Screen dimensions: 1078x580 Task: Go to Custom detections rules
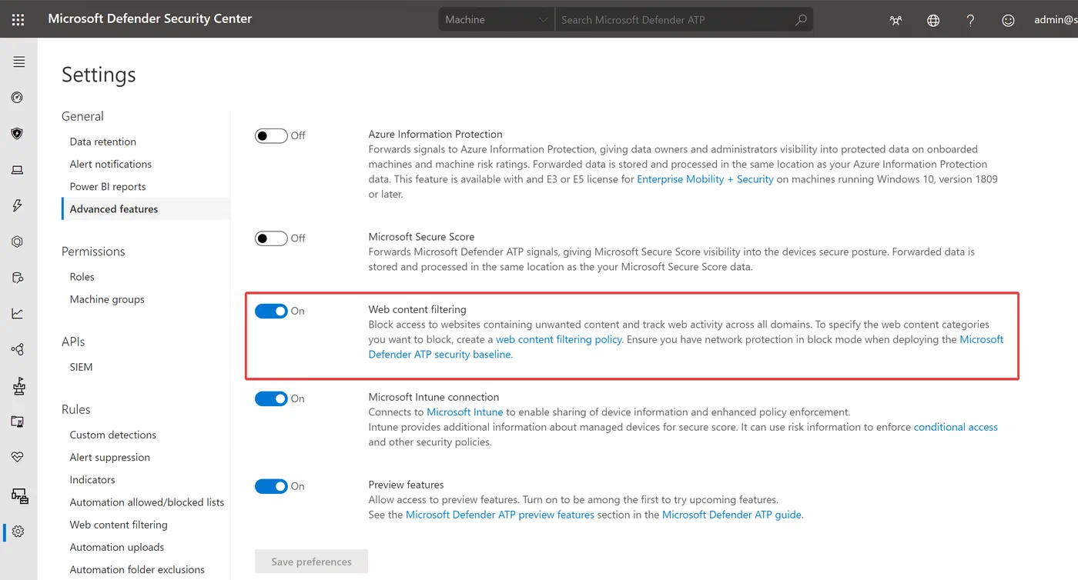(113, 435)
